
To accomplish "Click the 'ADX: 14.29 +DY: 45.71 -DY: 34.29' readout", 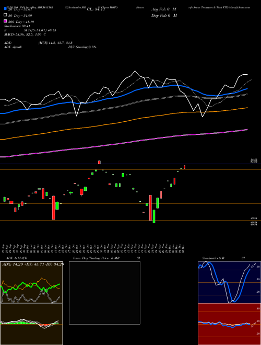I will [x=33, y=264].
